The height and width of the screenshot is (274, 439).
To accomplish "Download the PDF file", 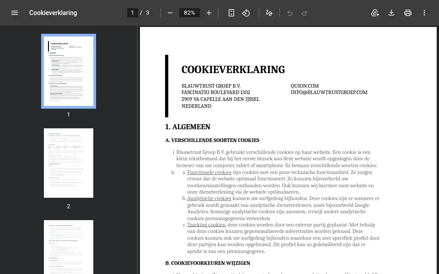I will pyautogui.click(x=391, y=13).
